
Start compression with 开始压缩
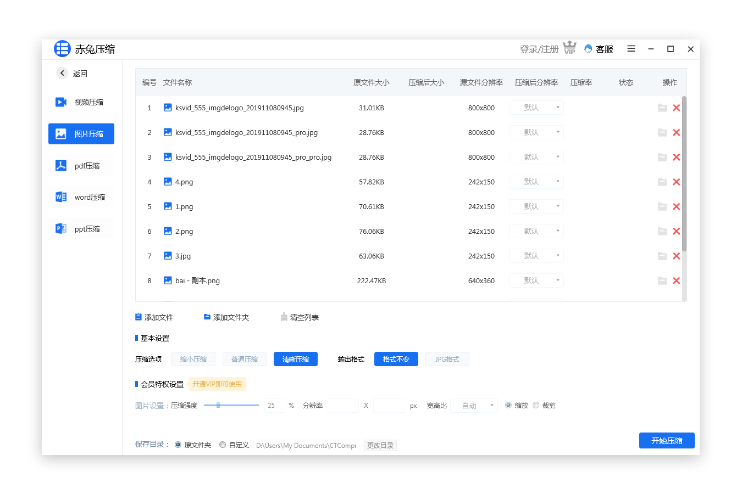coord(667,440)
